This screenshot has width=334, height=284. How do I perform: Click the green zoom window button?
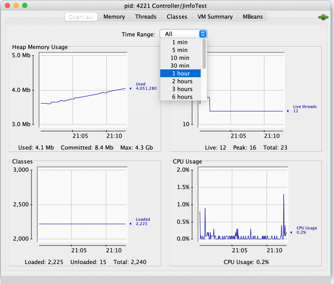tap(25, 6)
